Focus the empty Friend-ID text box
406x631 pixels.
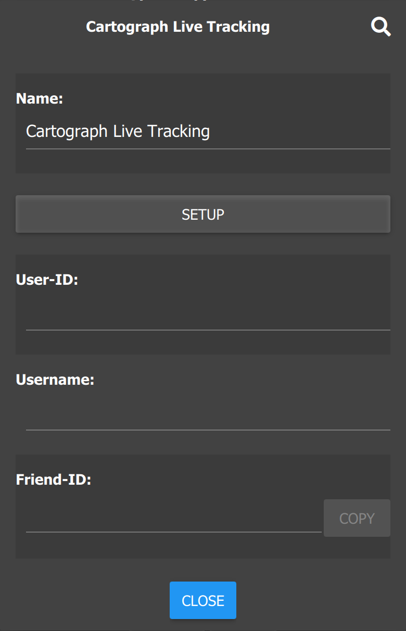(x=172, y=521)
